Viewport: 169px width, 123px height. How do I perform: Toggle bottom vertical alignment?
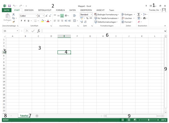point(62,16)
